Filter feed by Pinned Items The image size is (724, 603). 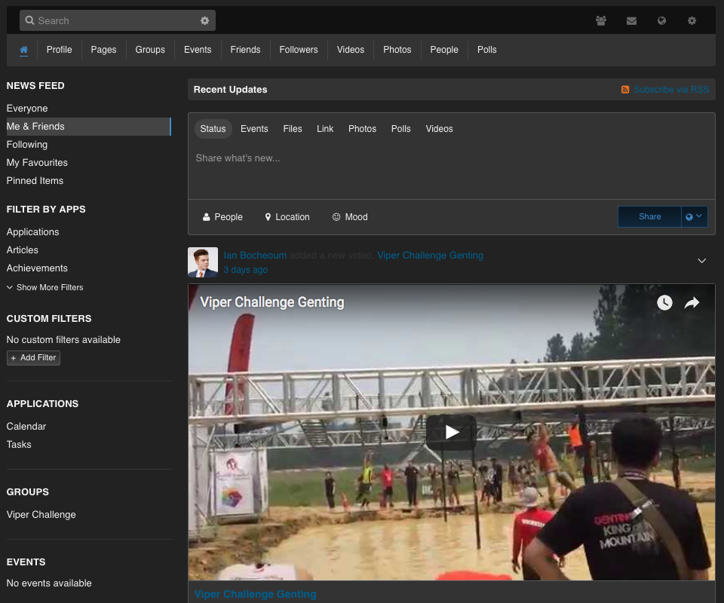pyautogui.click(x=35, y=180)
